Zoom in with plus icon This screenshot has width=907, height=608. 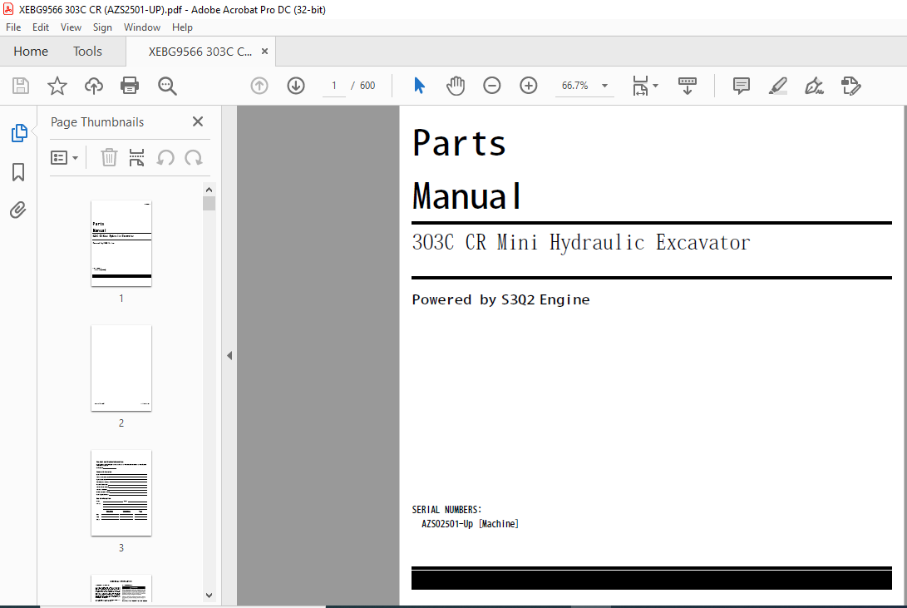[528, 86]
